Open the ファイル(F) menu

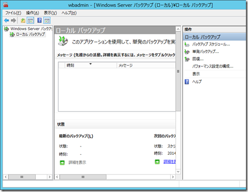[x=13, y=13]
